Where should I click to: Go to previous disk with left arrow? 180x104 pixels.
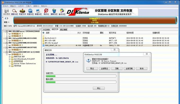pyautogui.click(x=5, y=18)
